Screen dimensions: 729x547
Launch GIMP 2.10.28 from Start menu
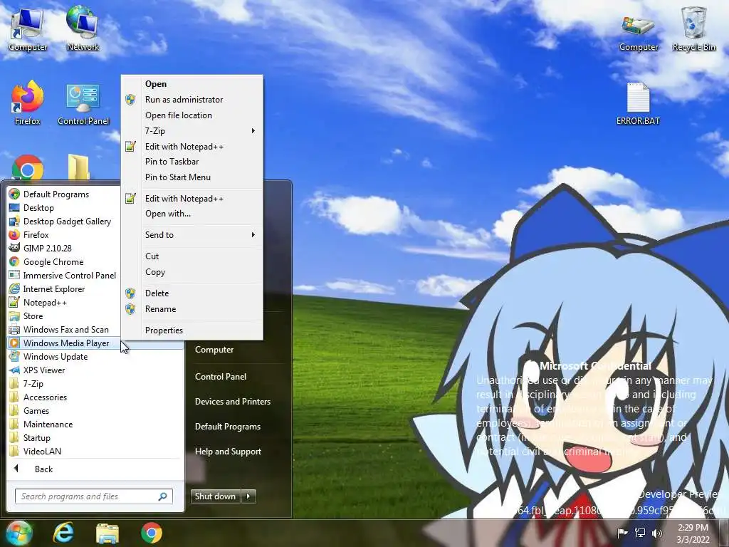pos(95,248)
